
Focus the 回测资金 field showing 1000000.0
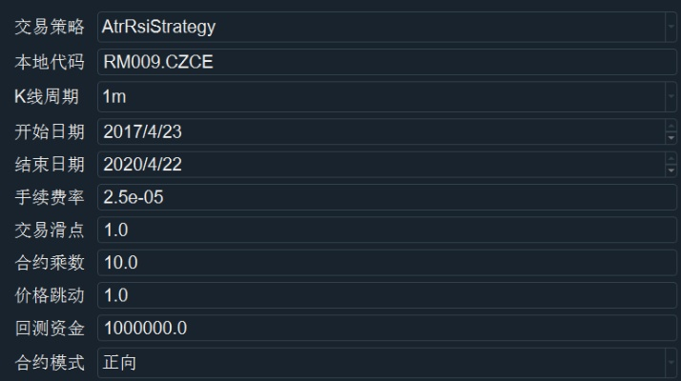coord(382,329)
